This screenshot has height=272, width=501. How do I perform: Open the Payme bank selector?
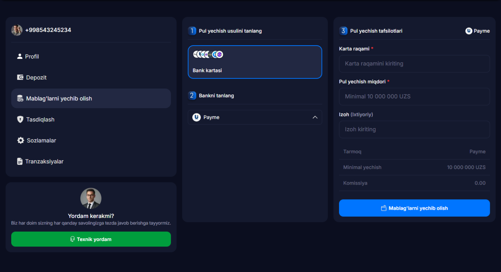pos(255,117)
